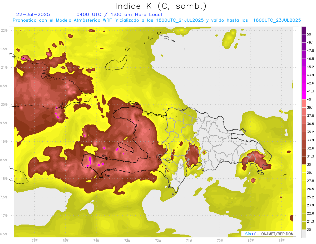Click the date '22-Jul-2025'
This screenshot has height=244, width=316.
(33, 14)
